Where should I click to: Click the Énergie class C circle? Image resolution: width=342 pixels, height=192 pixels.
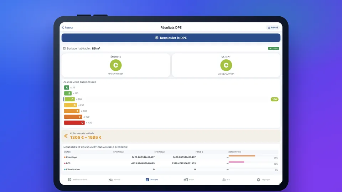coord(115,65)
